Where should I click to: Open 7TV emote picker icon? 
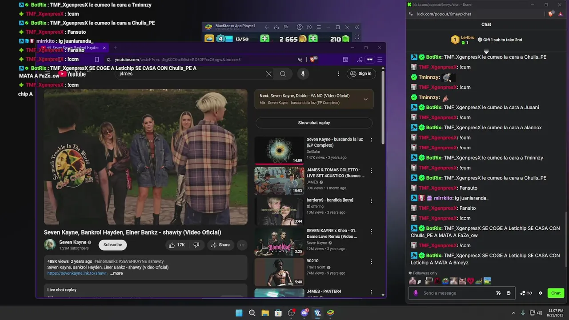pos(499,293)
